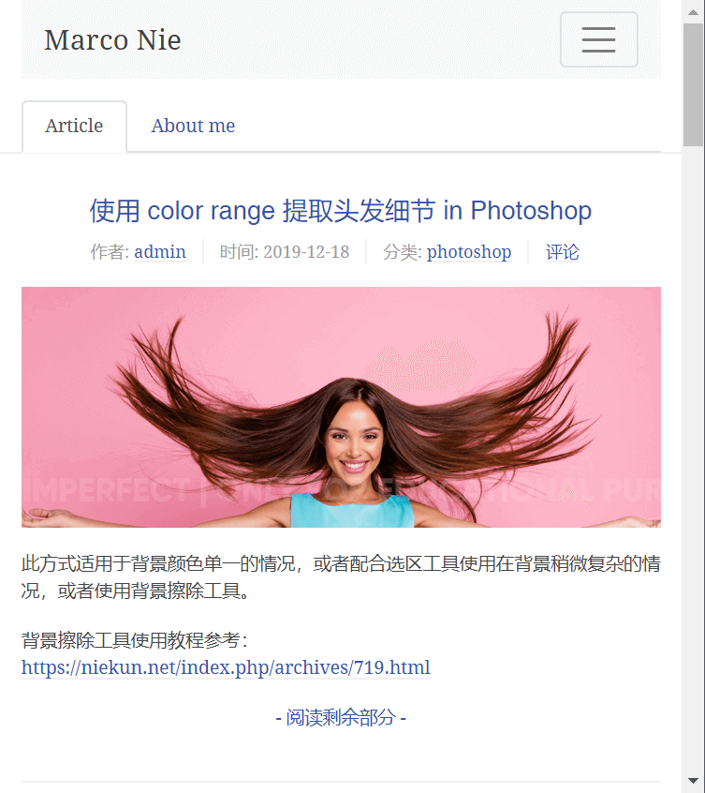Open the hamburger navigation menu

[598, 39]
